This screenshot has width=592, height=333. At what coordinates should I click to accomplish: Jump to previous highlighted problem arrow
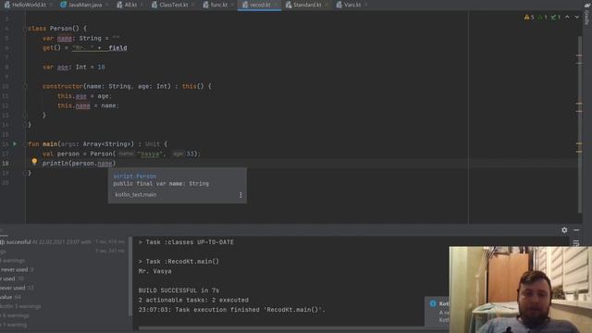(567, 17)
